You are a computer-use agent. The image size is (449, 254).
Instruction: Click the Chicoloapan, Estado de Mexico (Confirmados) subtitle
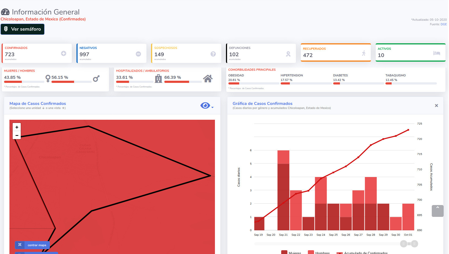click(x=43, y=19)
